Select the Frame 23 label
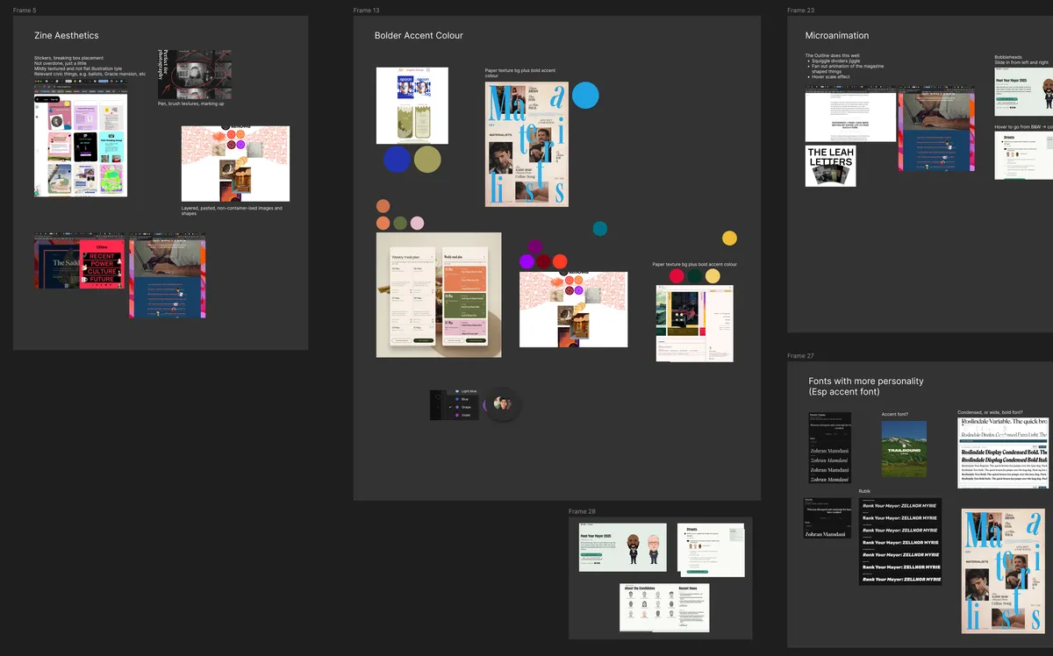 800,11
